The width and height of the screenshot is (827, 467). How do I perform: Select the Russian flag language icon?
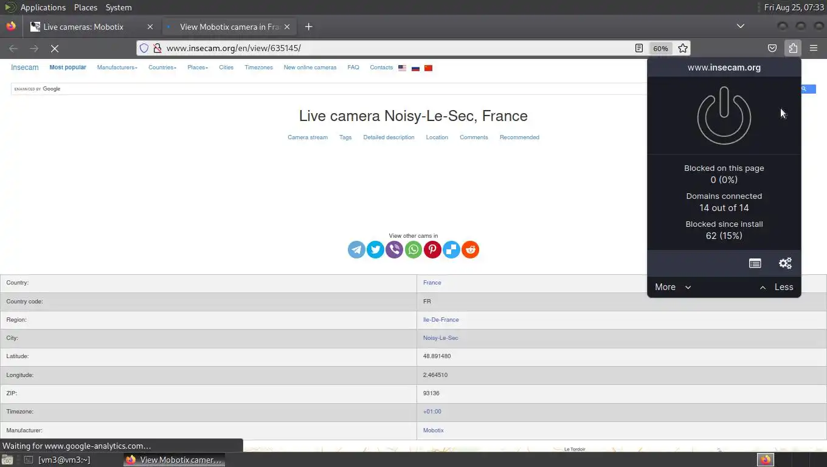[x=415, y=68]
